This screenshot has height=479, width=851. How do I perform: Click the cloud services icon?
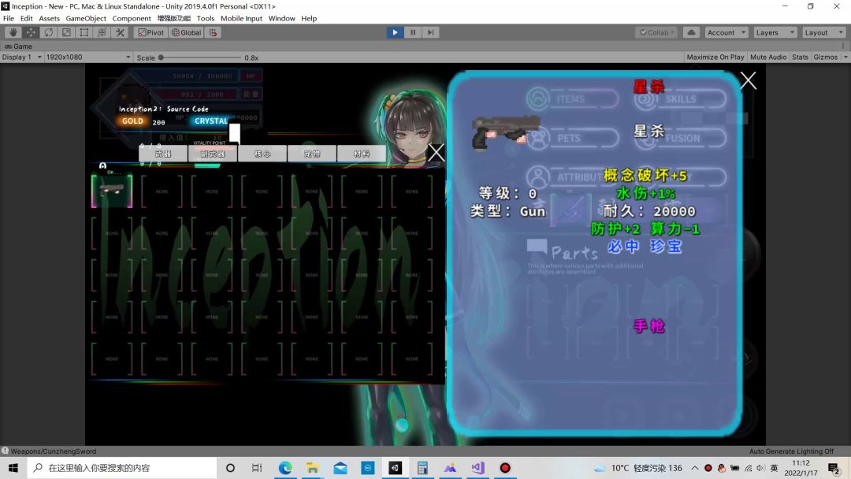point(691,32)
